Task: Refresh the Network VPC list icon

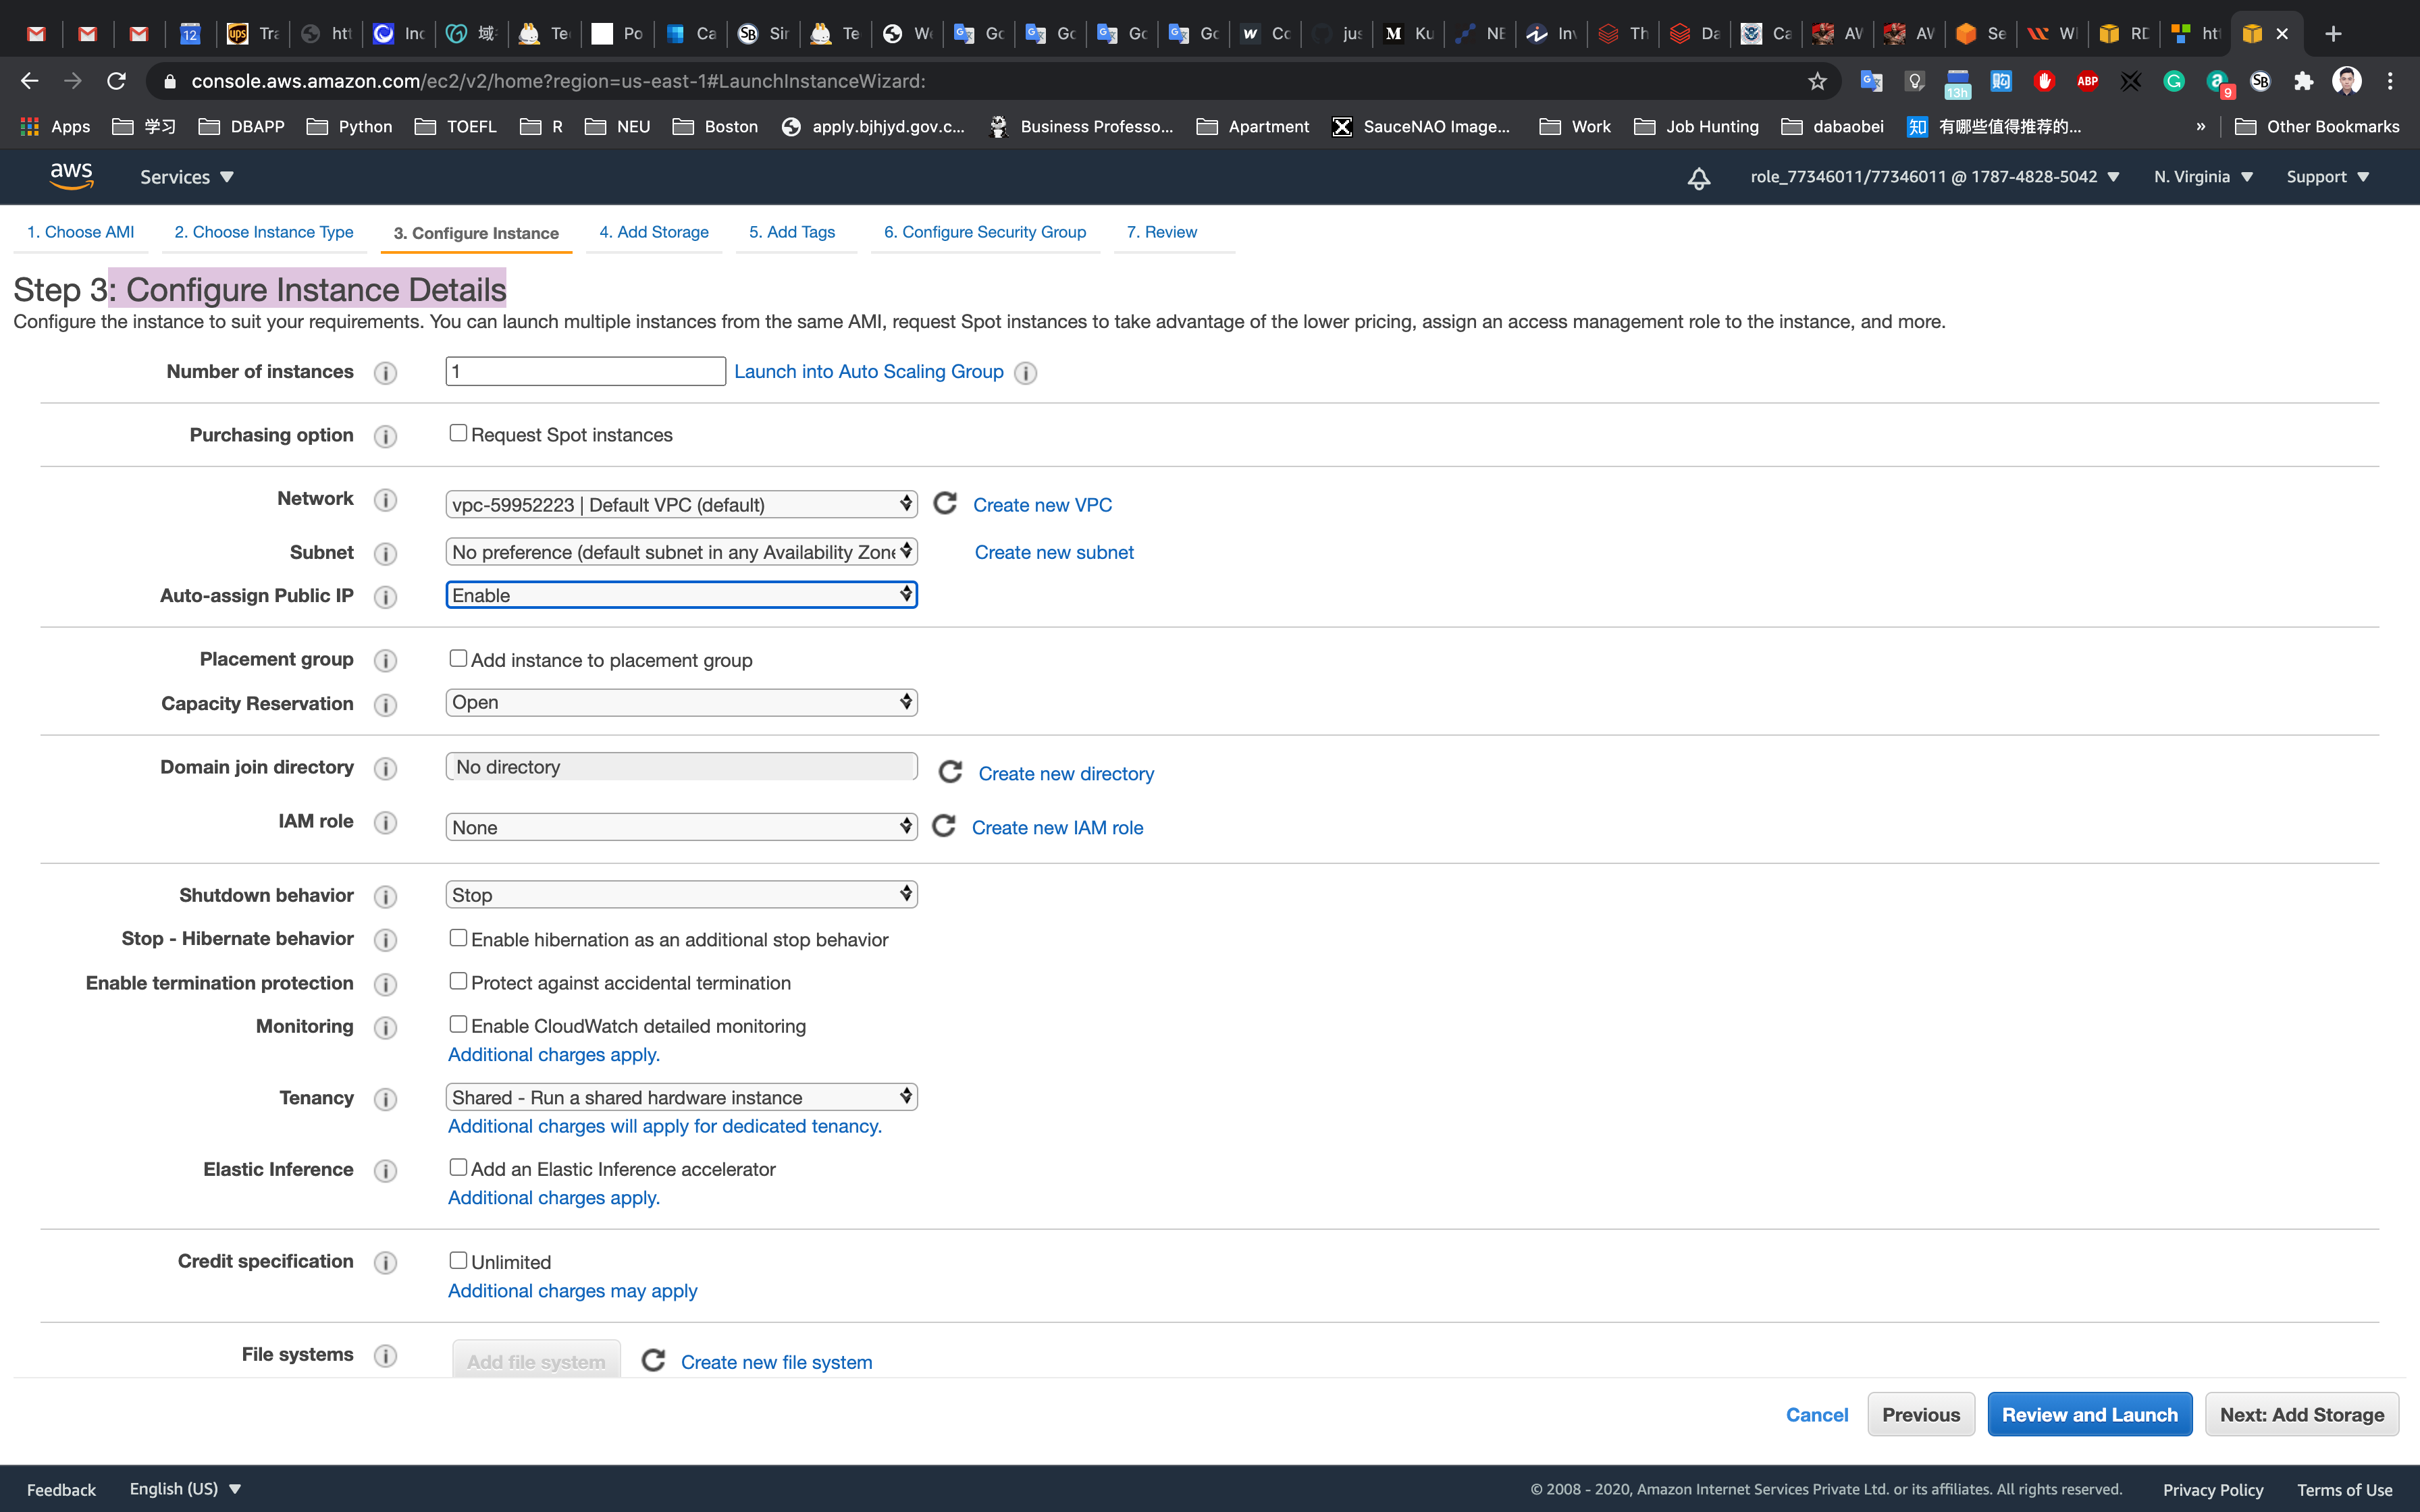Action: click(x=945, y=503)
